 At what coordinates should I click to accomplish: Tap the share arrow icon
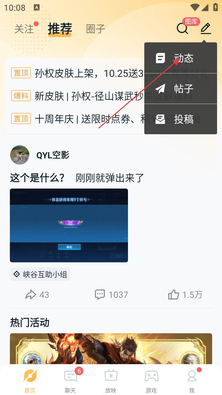[31, 295]
